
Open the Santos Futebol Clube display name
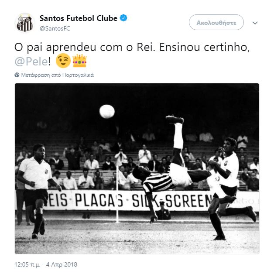coord(79,18)
